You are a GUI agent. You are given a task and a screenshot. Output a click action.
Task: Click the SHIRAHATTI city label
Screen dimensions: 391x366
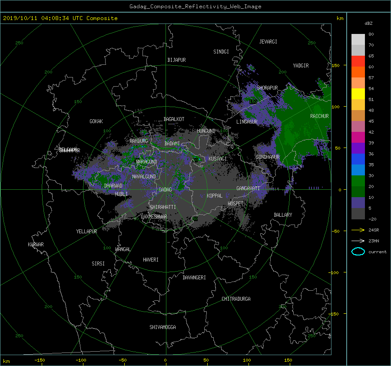[163, 207]
